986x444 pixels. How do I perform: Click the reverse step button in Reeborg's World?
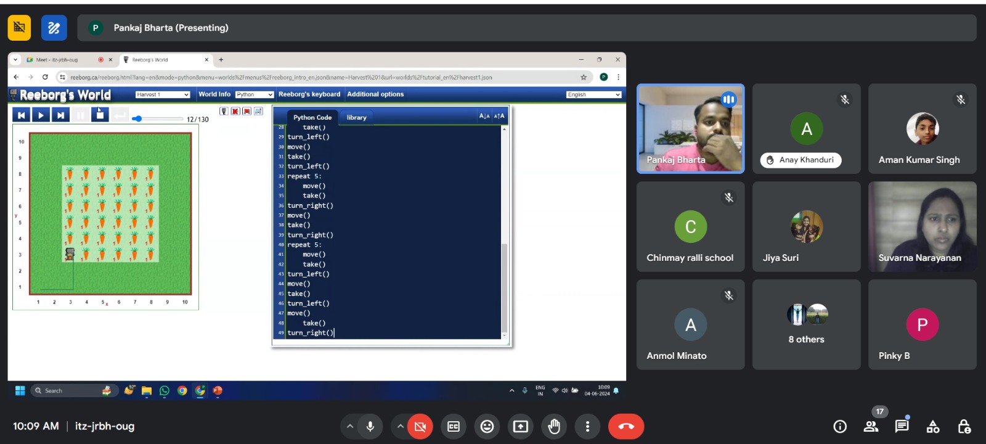[21, 115]
